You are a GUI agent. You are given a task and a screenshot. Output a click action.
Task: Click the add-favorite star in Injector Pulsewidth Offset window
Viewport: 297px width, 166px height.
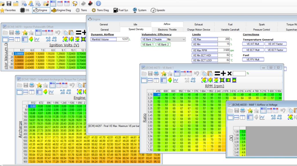25,32
